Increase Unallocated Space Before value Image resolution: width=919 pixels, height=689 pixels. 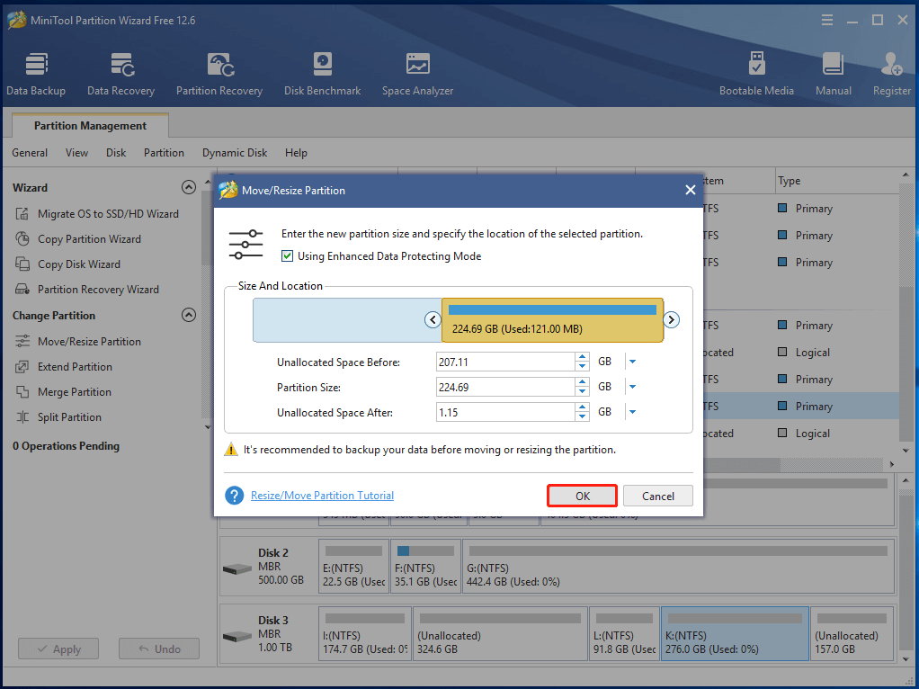click(582, 357)
